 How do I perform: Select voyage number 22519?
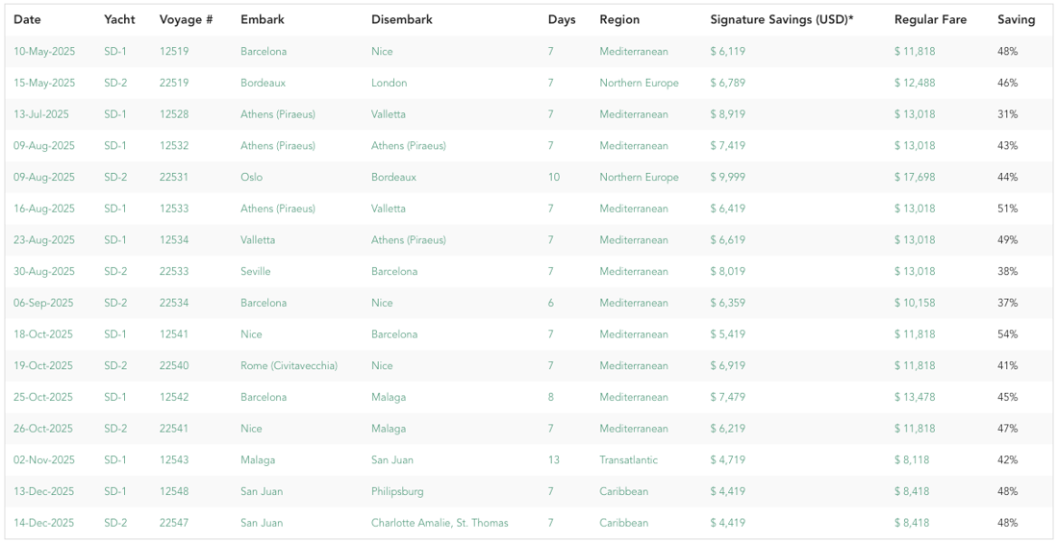(174, 83)
